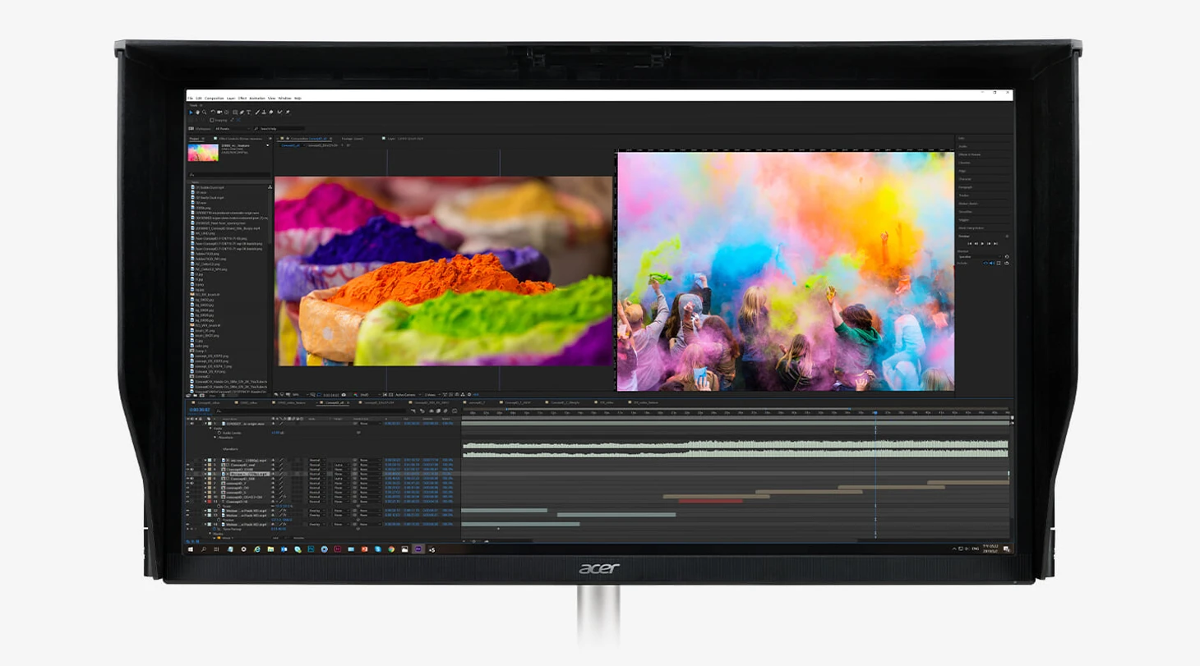The image size is (1200, 666).
Task: Click the Rotation tool icon
Action: (213, 113)
